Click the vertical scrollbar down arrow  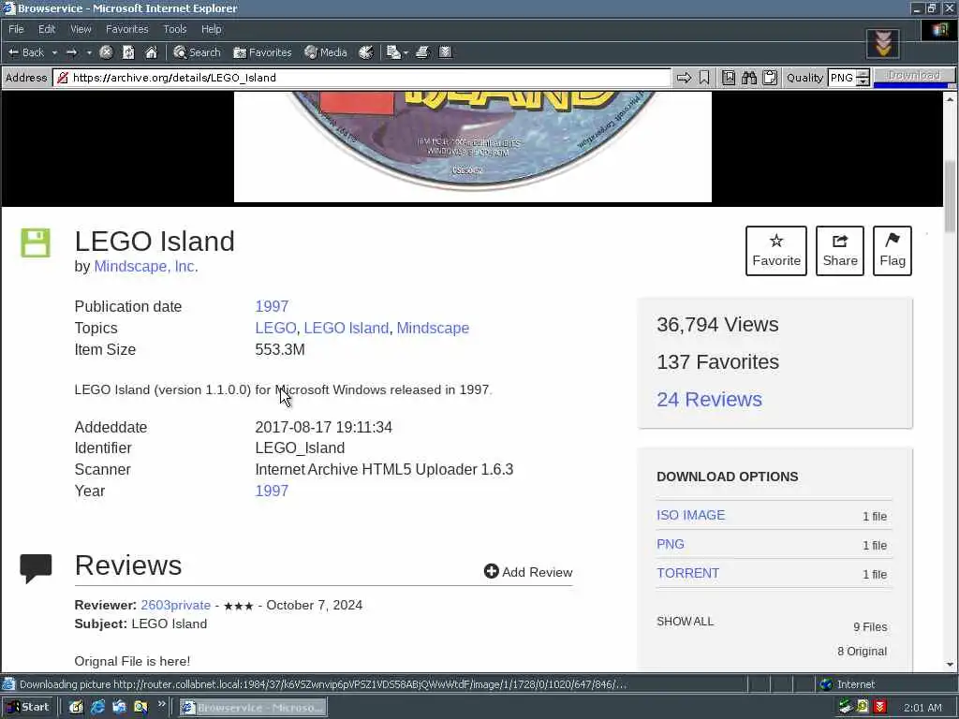point(950,664)
